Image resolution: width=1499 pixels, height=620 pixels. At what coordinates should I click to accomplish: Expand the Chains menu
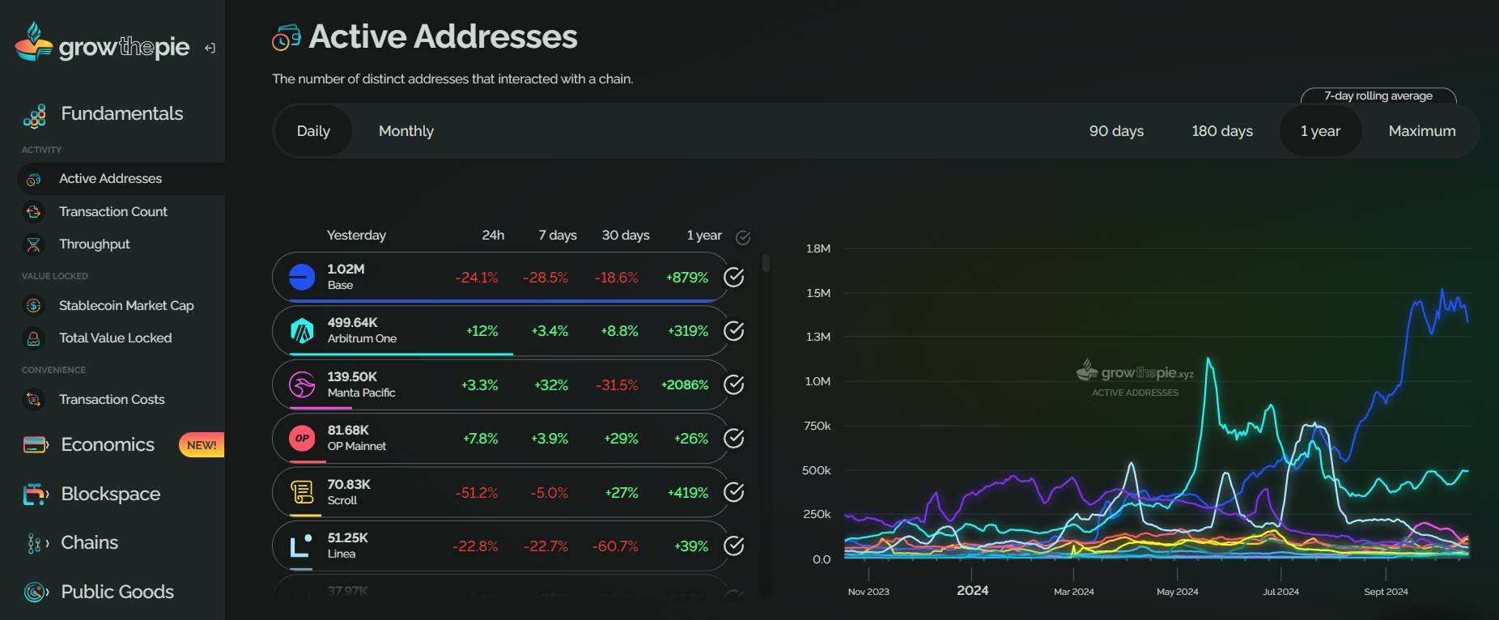[x=89, y=543]
